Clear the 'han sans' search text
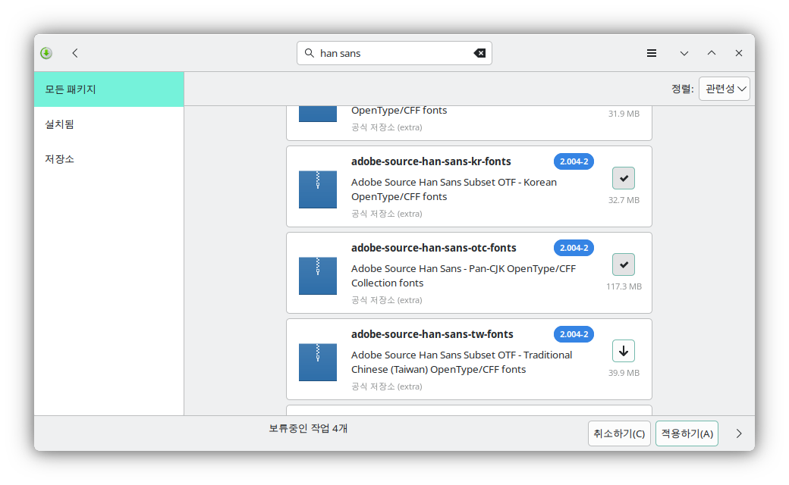This screenshot has width=789, height=485. 479,53
